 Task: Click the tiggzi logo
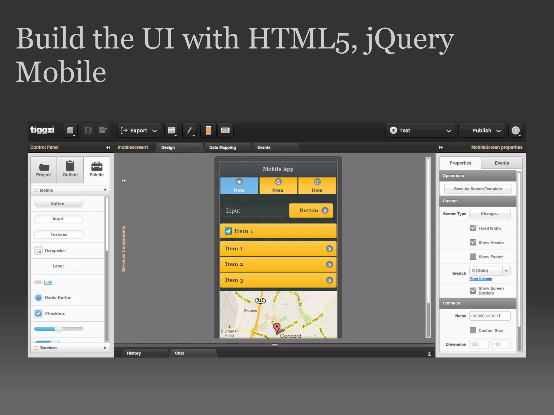point(42,130)
